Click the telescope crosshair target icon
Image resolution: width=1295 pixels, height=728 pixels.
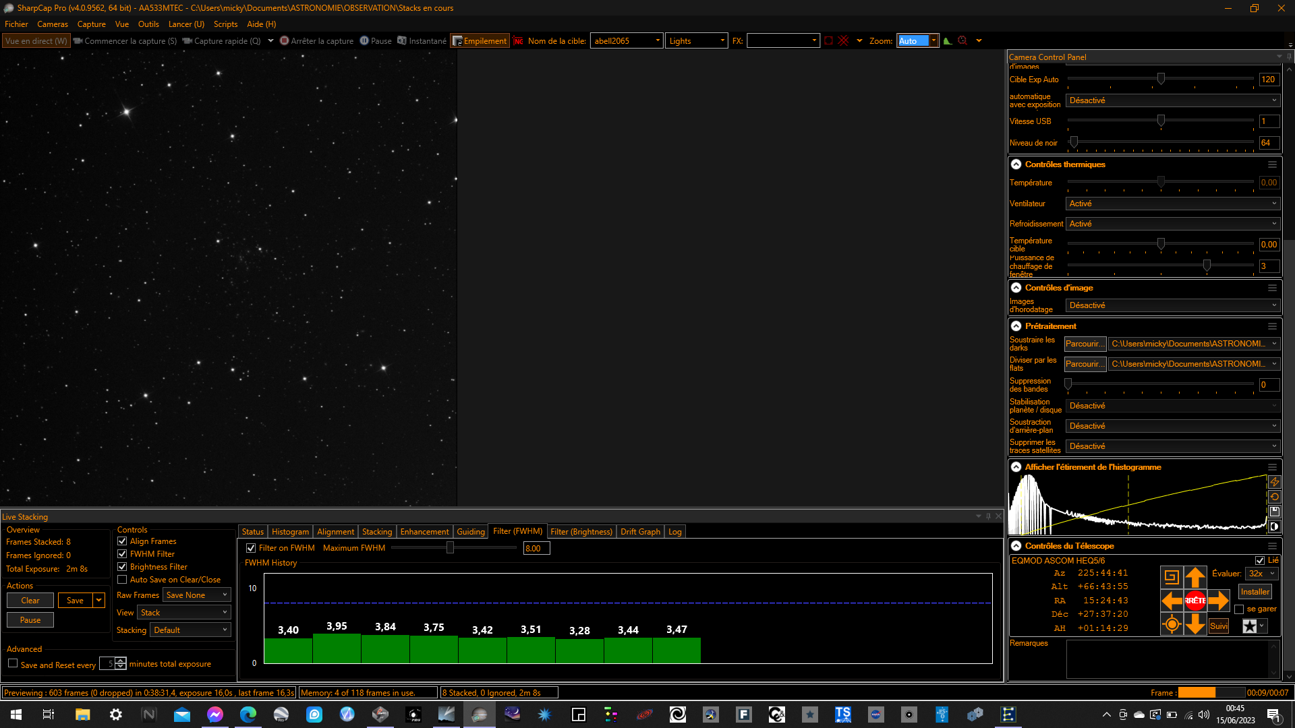(x=1172, y=624)
